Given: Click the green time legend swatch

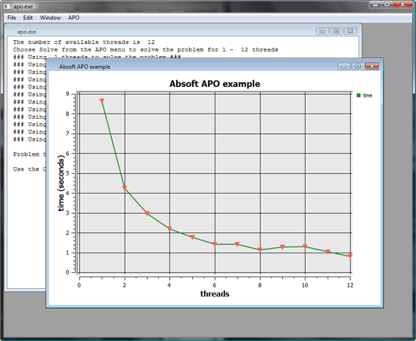Looking at the screenshot, I should pyautogui.click(x=359, y=95).
